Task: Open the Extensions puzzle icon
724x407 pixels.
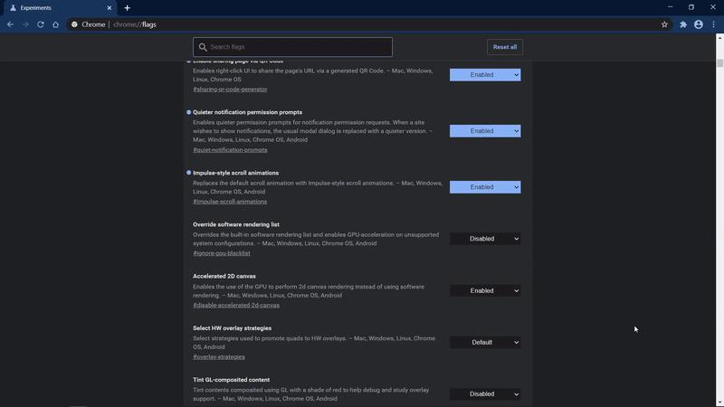Action: (x=683, y=24)
